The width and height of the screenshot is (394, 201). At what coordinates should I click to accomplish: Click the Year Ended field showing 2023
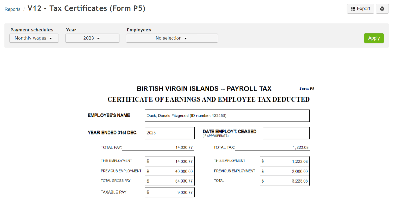pyautogui.click(x=170, y=133)
